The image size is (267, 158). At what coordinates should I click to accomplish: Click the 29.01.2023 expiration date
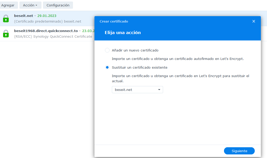47,16
